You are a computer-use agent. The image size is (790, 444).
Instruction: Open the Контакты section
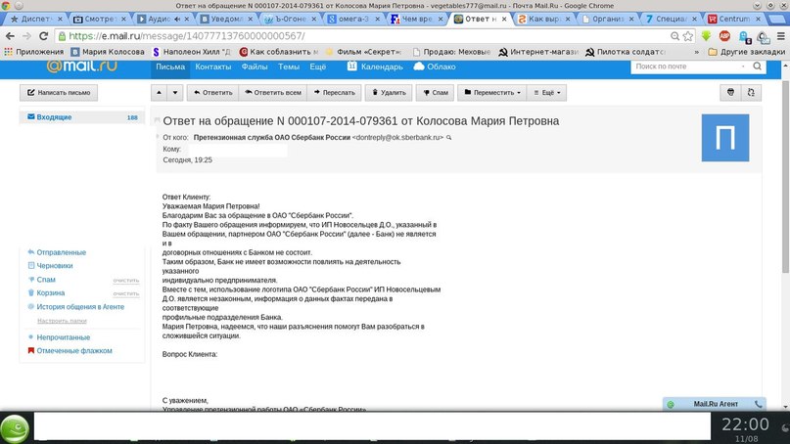point(213,67)
